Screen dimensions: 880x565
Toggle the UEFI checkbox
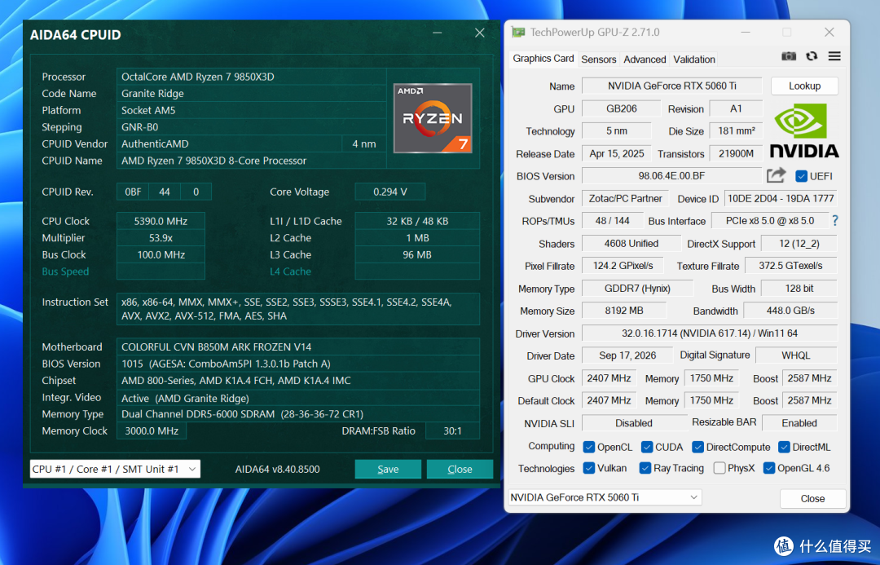801,176
